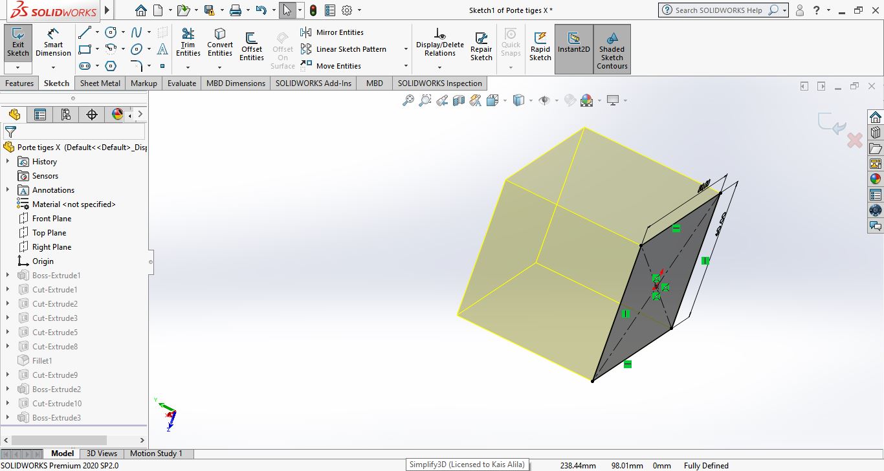Open the Design Library task pane icon
The image size is (884, 471).
coord(876,132)
